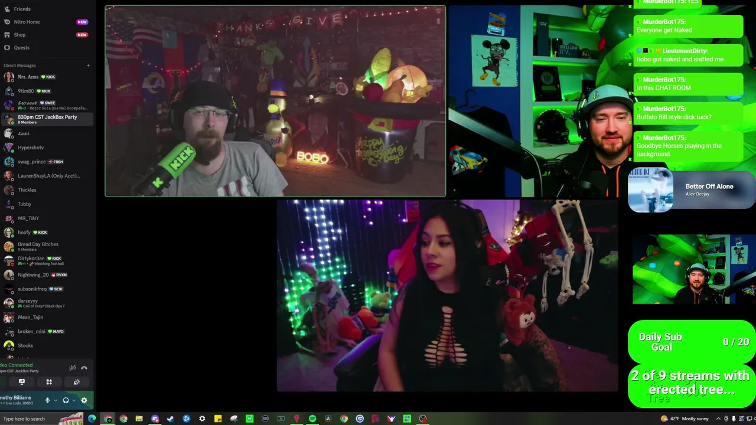Open Discord User Settings gear
Screen dimensions: 756x425
(x=84, y=400)
